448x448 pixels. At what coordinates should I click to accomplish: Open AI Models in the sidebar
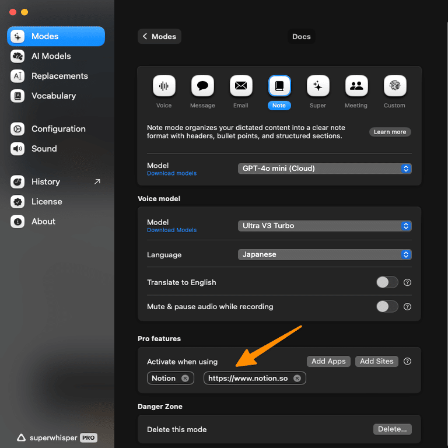pos(56,56)
